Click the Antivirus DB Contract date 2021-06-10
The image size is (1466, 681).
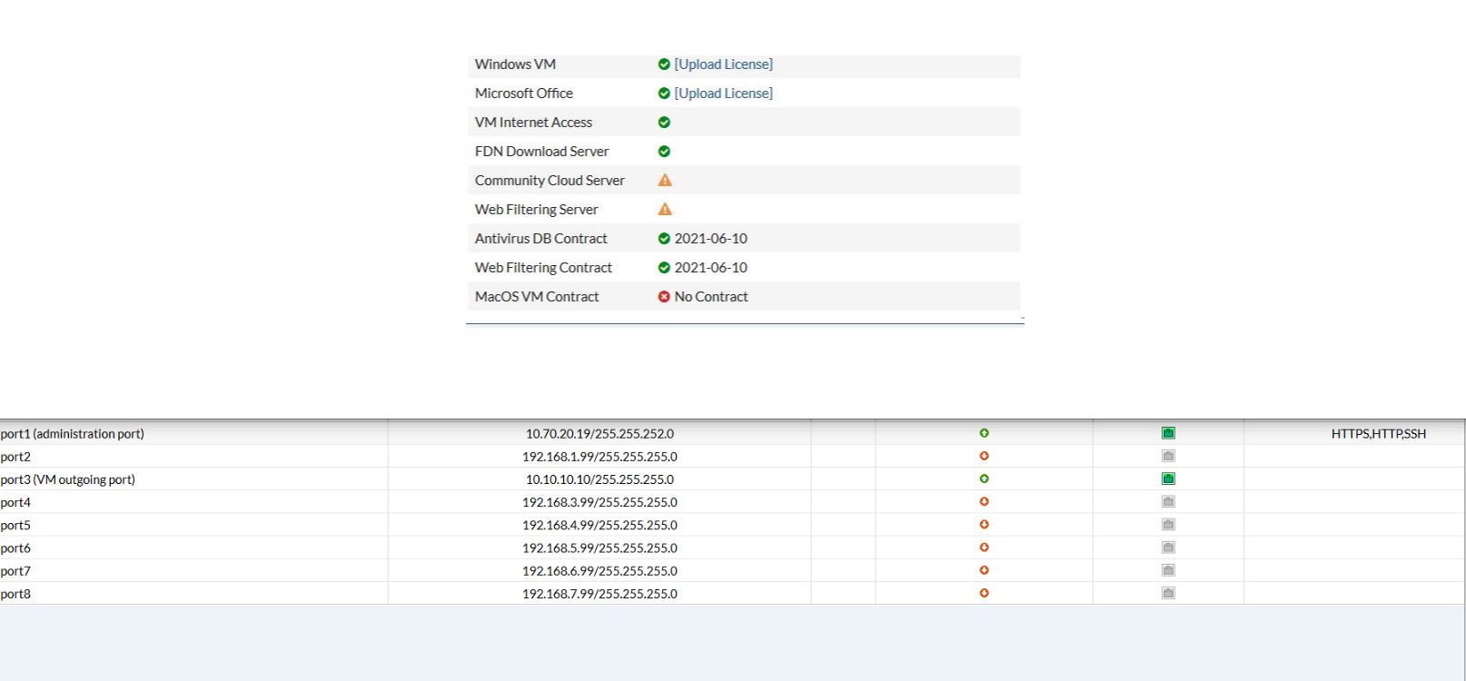(710, 239)
